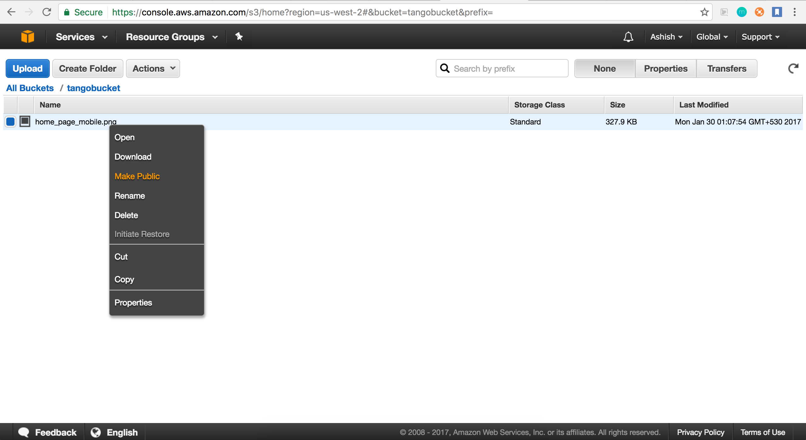Click the reader view extension icon
Image resolution: width=806 pixels, height=440 pixels.
click(x=724, y=12)
